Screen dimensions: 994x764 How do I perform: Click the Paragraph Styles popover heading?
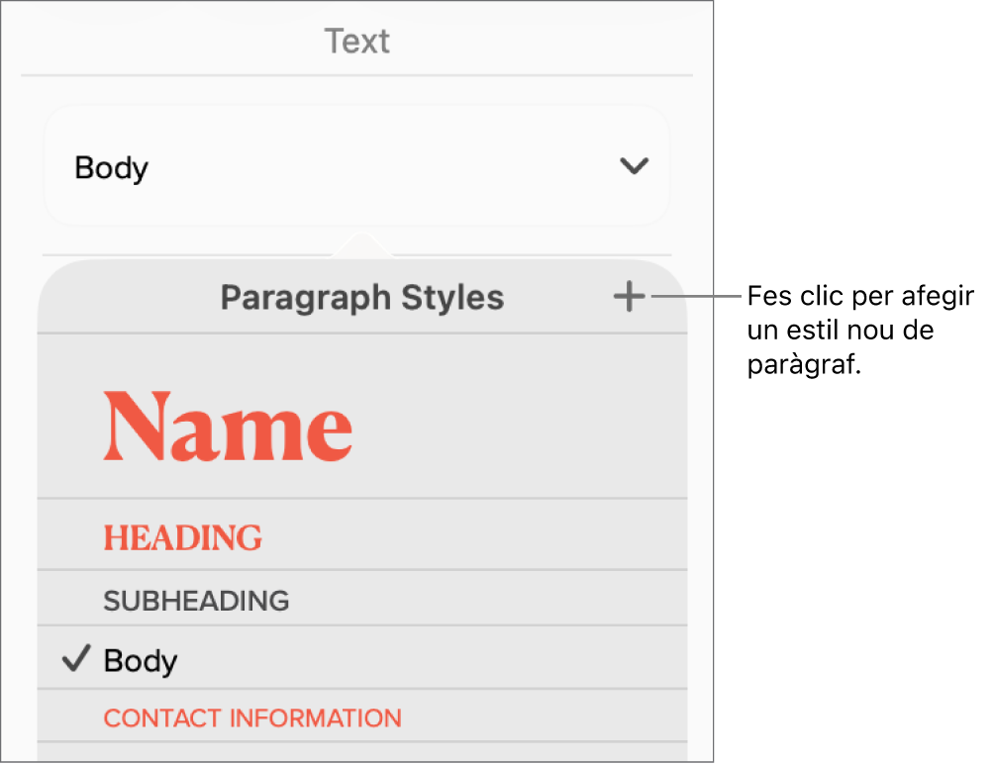361,298
